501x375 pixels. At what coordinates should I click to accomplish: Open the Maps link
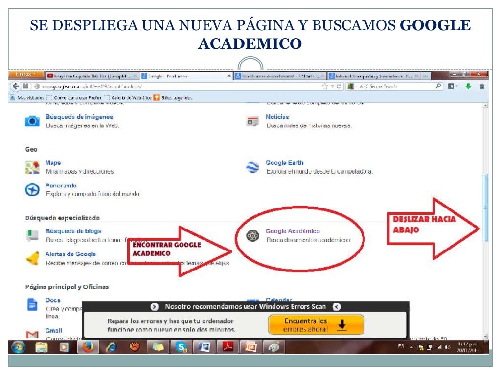coord(53,163)
